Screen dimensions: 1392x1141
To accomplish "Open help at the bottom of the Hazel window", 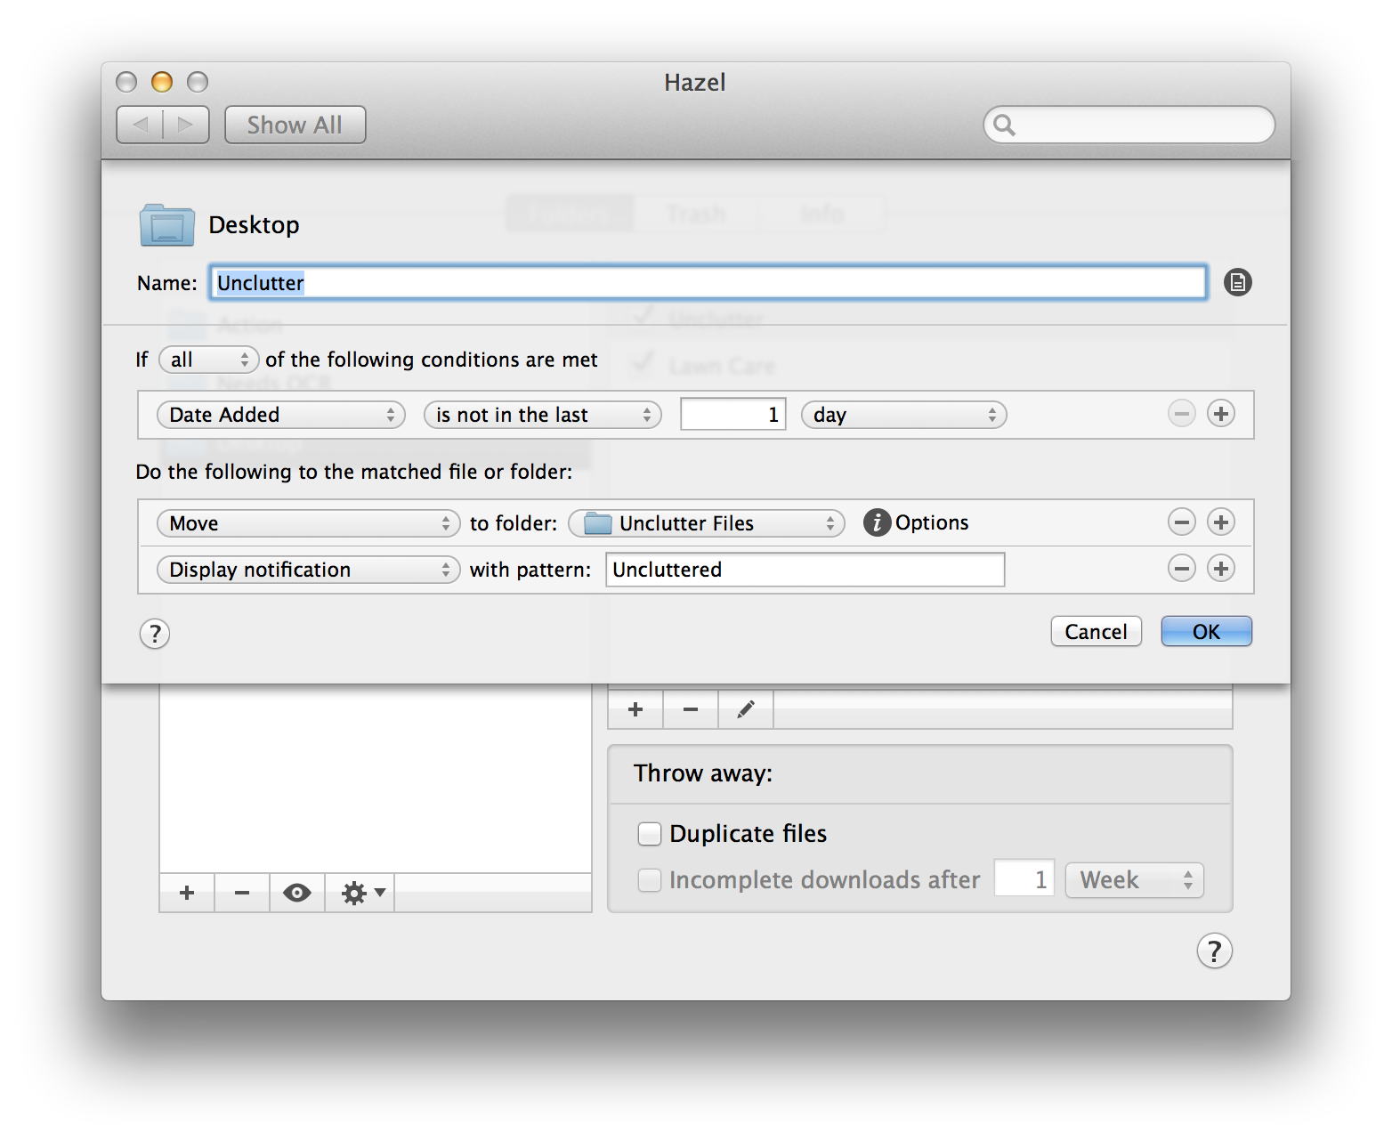I will tap(1215, 951).
